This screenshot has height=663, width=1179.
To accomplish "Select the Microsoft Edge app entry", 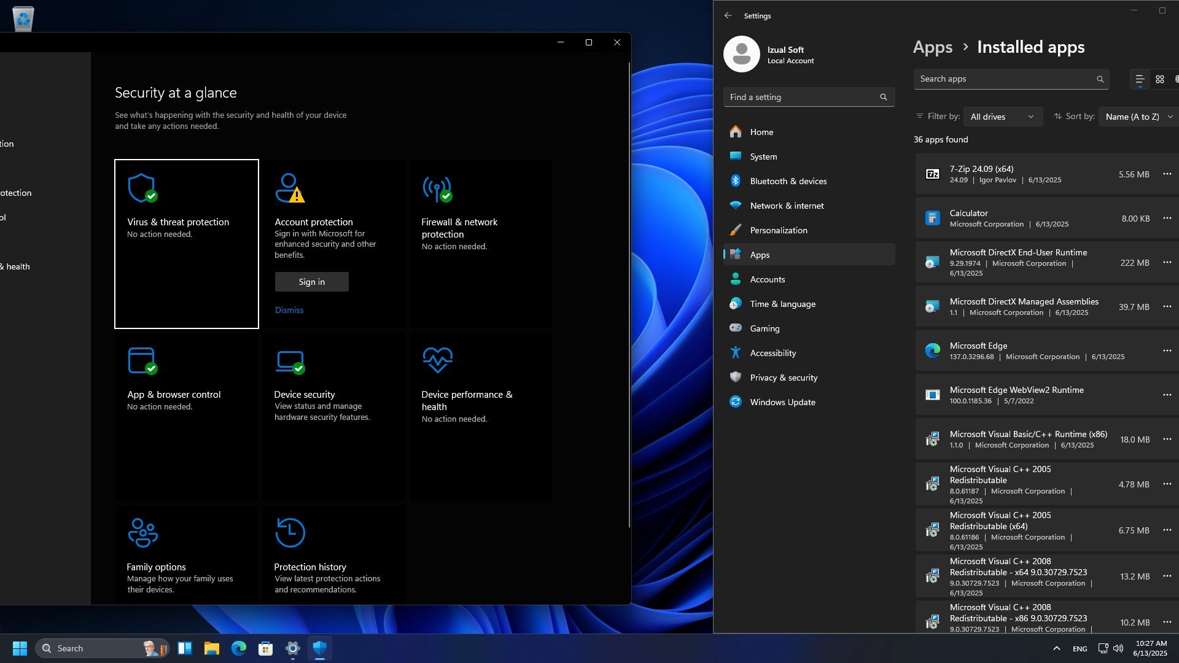I will pyautogui.click(x=1046, y=351).
